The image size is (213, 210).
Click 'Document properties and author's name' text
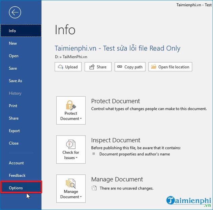pos(134,154)
